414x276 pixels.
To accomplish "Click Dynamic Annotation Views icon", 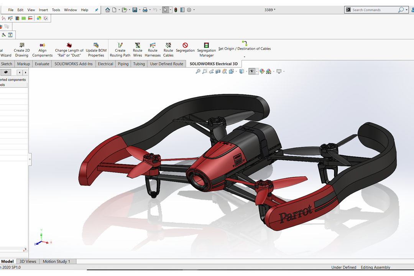I will [x=224, y=71].
